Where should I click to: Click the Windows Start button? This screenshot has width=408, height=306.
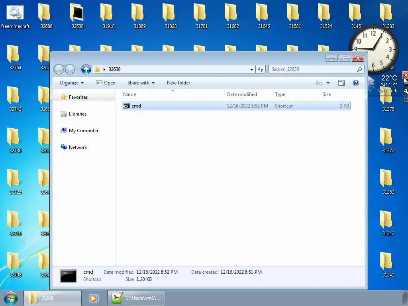click(x=11, y=298)
